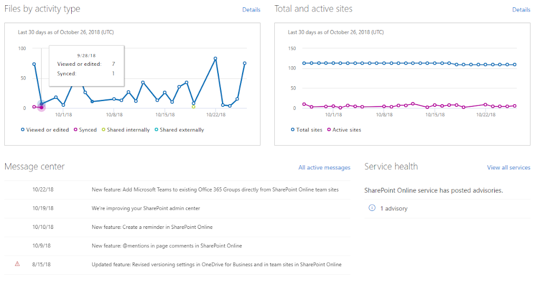The width and height of the screenshot is (540, 282).
Task: Click the 10/9/18 date in Message center
Action: 41,246
